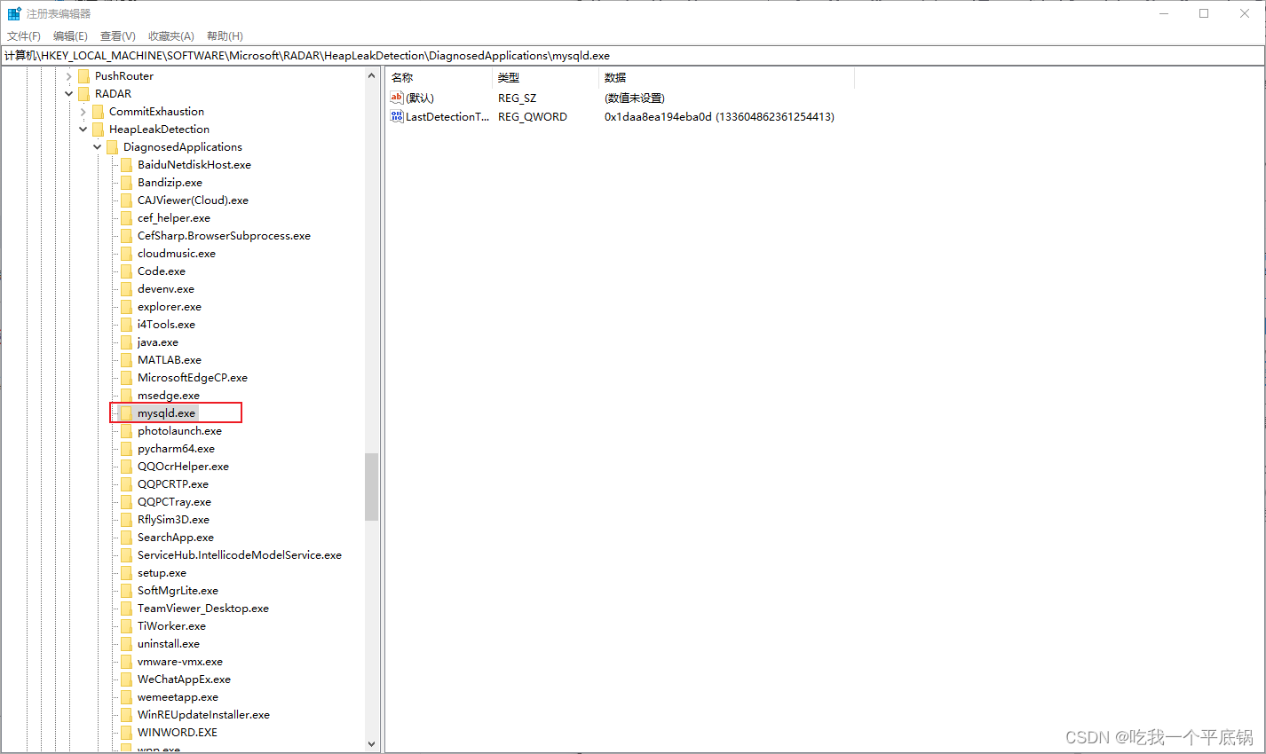Select the uninstall.exe key
Screen dimensions: 1266x754
coord(169,644)
